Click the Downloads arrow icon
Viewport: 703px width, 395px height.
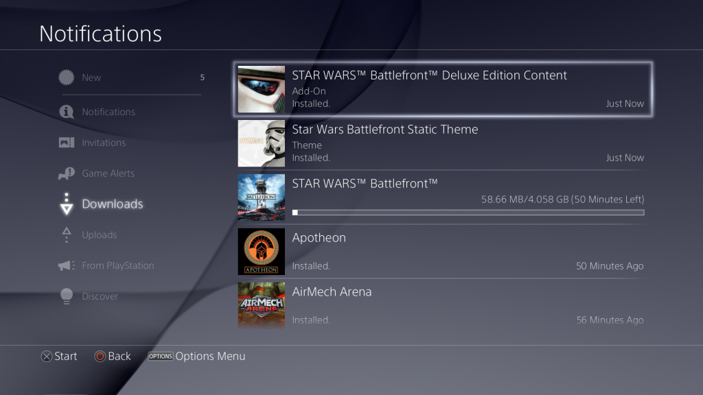pyautogui.click(x=67, y=204)
